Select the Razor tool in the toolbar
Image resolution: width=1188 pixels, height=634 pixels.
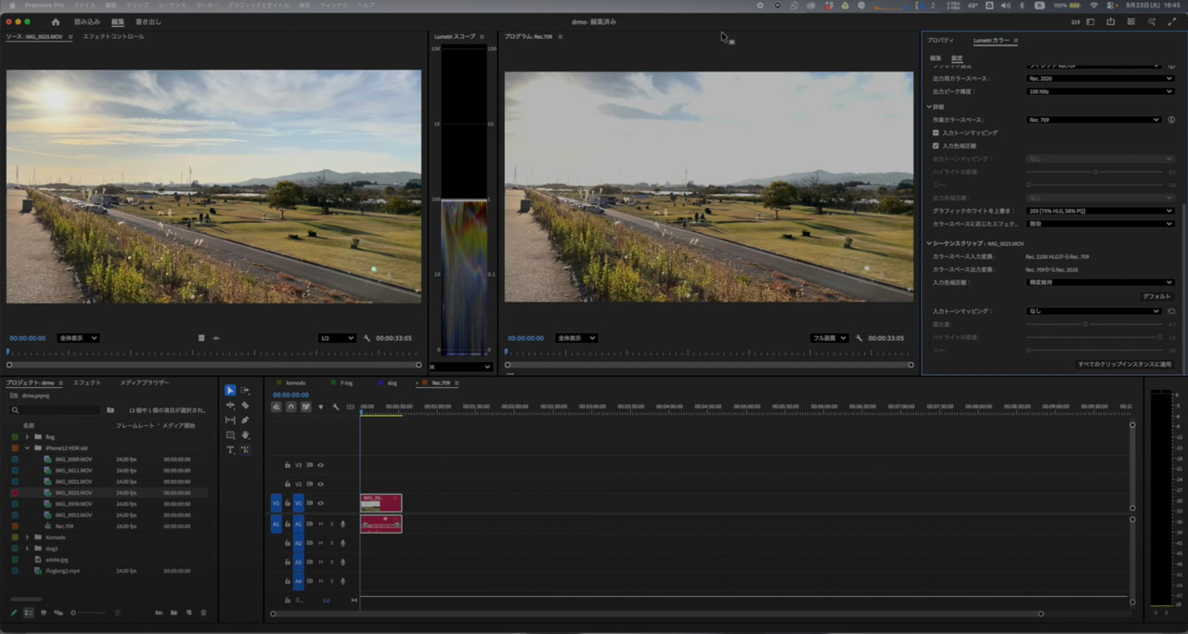[x=245, y=405]
